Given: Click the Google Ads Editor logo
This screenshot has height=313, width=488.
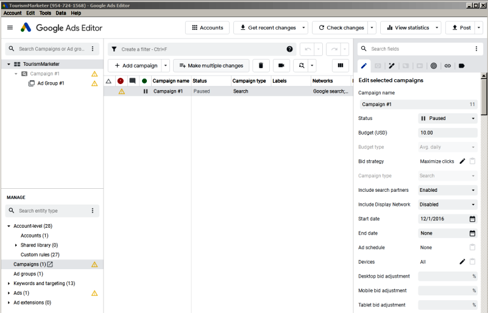Looking at the screenshot, I should tap(62, 27).
